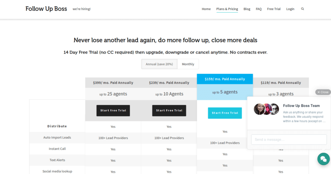The width and height of the screenshot is (331, 174).
Task: Switch pricing to Monthly billing
Action: 188,64
